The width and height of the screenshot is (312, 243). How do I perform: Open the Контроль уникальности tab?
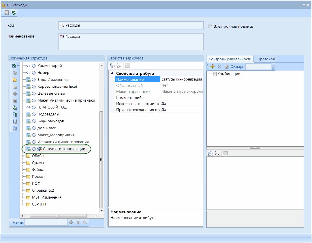pyautogui.click(x=230, y=59)
